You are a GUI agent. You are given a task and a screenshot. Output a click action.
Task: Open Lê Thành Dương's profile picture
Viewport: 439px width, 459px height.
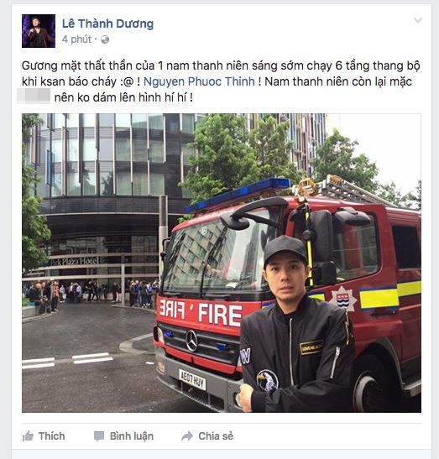pyautogui.click(x=39, y=31)
